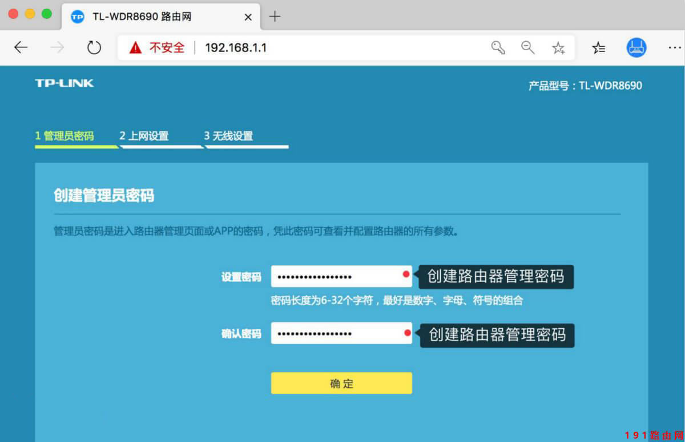
Task: Click the 192.168.1.1 address bar
Action: point(342,48)
